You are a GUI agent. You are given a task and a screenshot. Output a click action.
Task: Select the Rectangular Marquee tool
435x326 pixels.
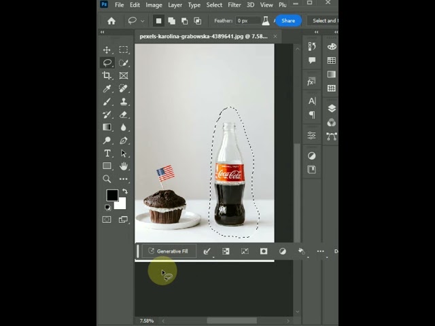(x=124, y=50)
